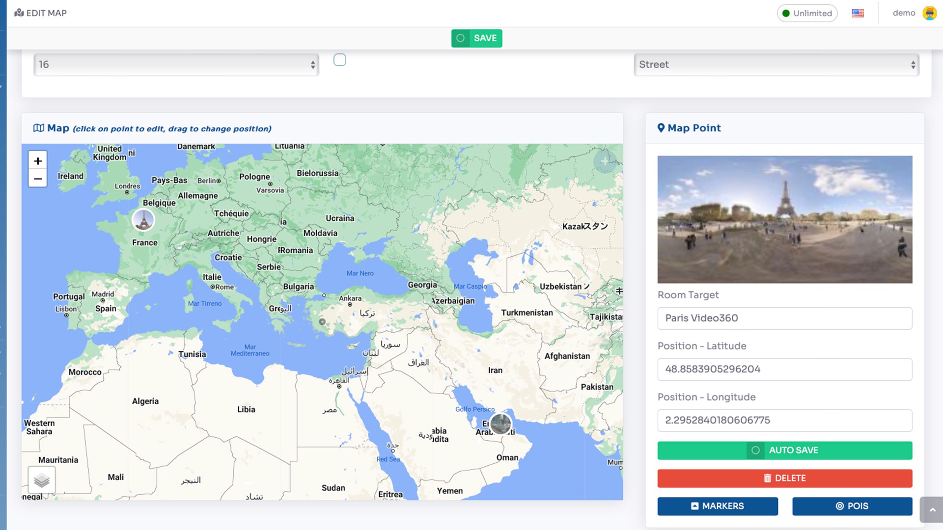943x530 pixels.
Task: Toggle the AUTO SAVE switch
Action: [x=755, y=450]
